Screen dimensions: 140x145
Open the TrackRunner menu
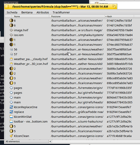coord(61,12)
